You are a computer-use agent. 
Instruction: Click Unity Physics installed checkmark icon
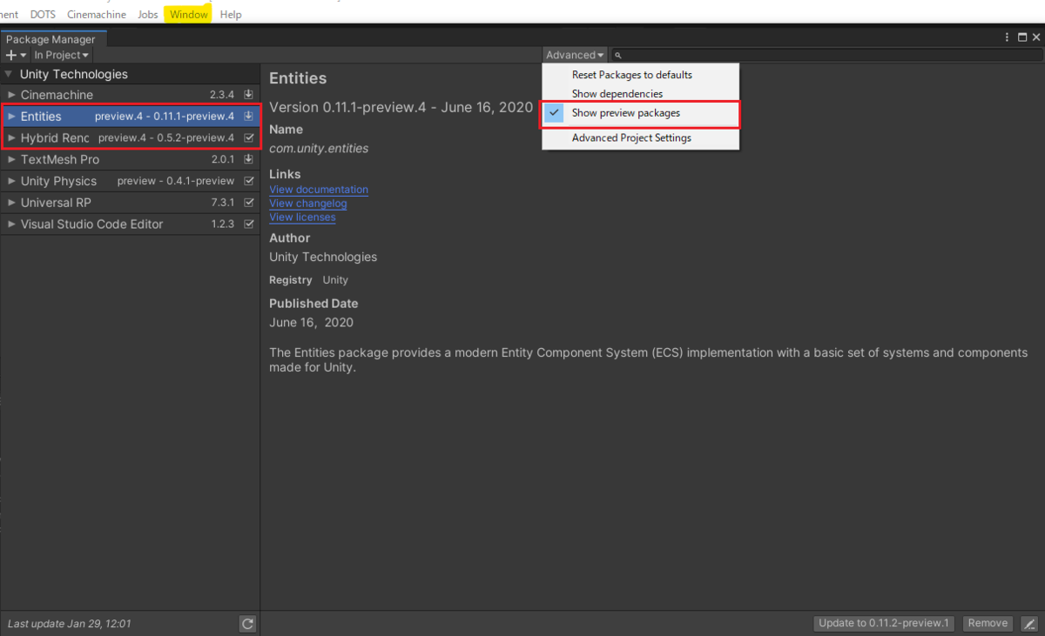249,181
